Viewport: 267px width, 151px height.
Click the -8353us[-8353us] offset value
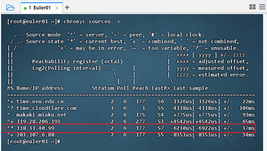195,135
